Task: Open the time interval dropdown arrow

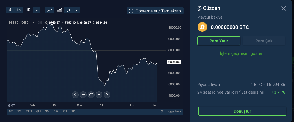Action: [x=37, y=10]
